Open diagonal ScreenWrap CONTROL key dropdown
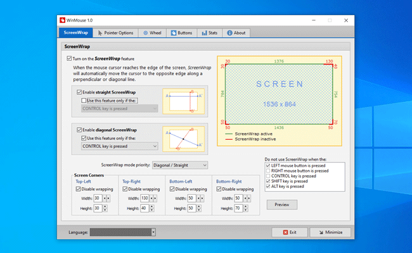 click(x=120, y=146)
